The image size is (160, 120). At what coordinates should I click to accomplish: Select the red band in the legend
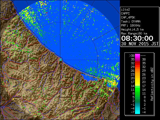click(137, 63)
